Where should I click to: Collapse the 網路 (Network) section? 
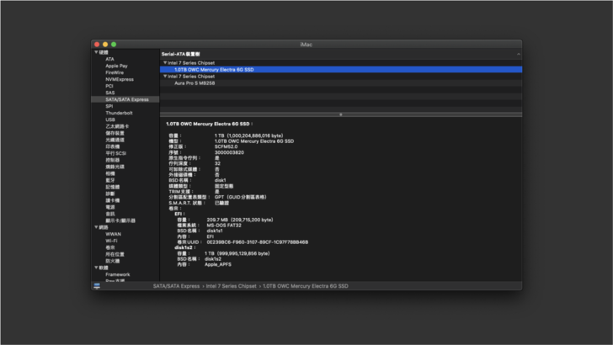[95, 227]
